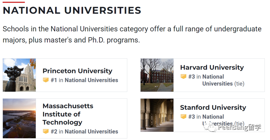Open the Princeton University title link
Screen dimensions: 270x140
tap(77, 71)
